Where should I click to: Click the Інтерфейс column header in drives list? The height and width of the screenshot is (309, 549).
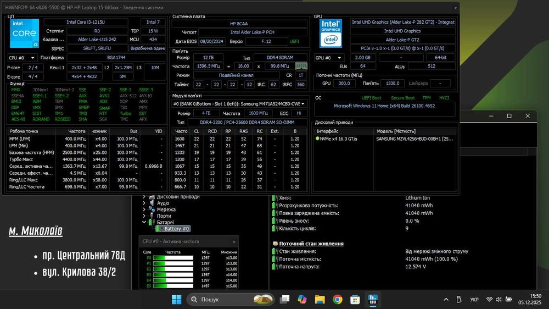344,131
